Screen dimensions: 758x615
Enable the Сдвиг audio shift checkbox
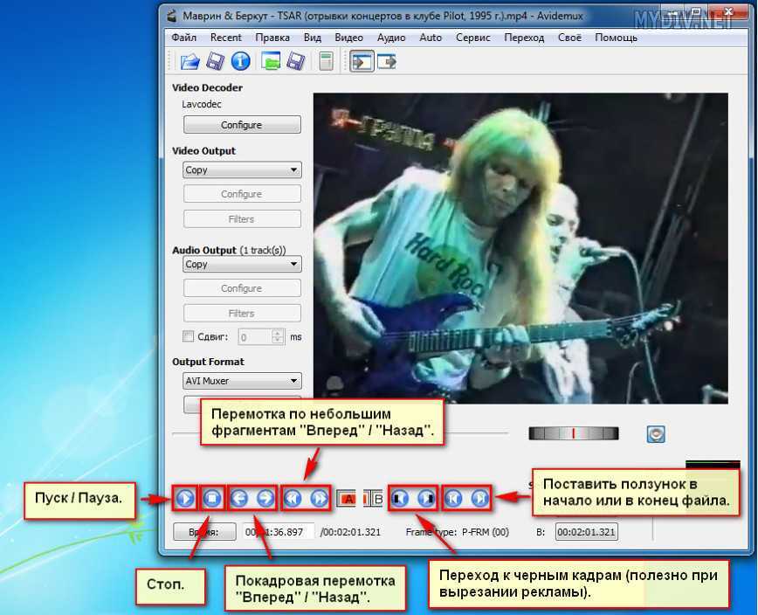click(x=189, y=336)
